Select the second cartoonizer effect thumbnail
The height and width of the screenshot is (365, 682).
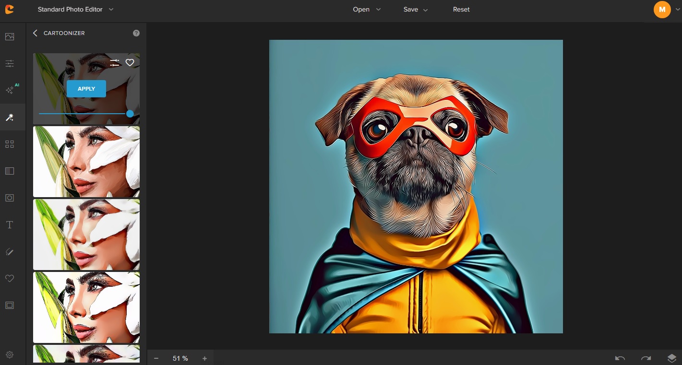click(x=86, y=162)
